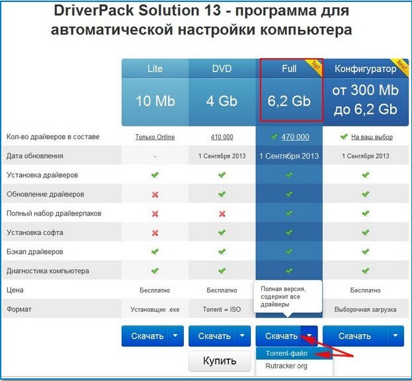
Task: Open the На ваш выбор link
Action: click(372, 137)
